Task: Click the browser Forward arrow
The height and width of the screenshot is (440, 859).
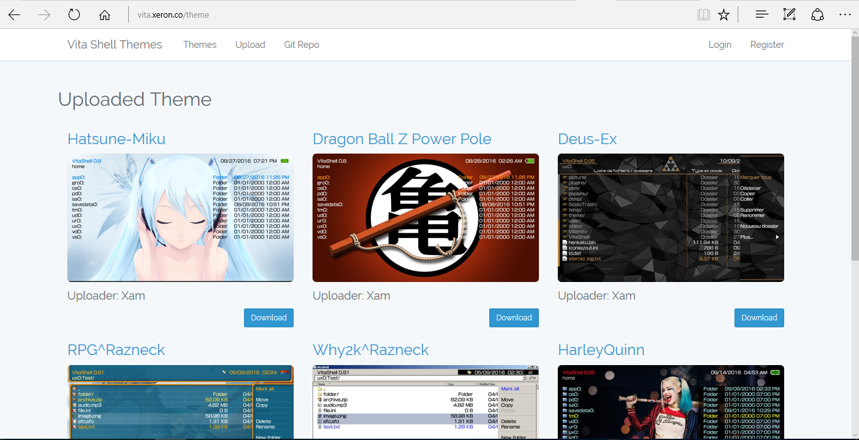Action: 44,15
